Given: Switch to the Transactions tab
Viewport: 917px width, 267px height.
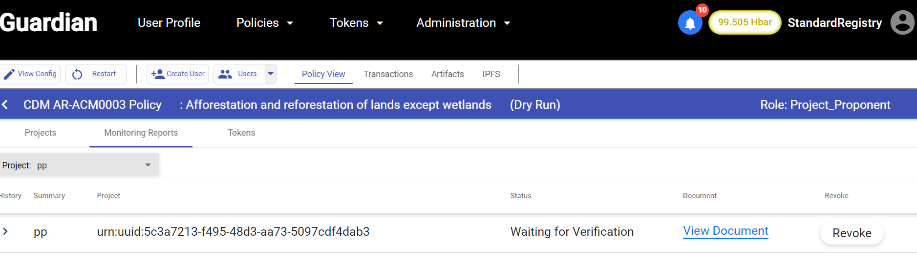Looking at the screenshot, I should point(388,74).
